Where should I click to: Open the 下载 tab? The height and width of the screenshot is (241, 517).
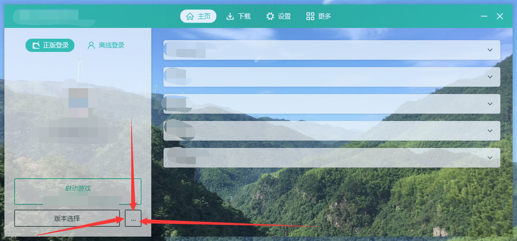[238, 16]
